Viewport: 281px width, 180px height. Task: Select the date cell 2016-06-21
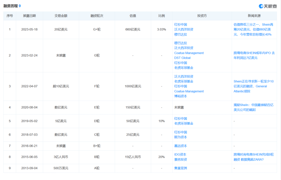pos(29,146)
